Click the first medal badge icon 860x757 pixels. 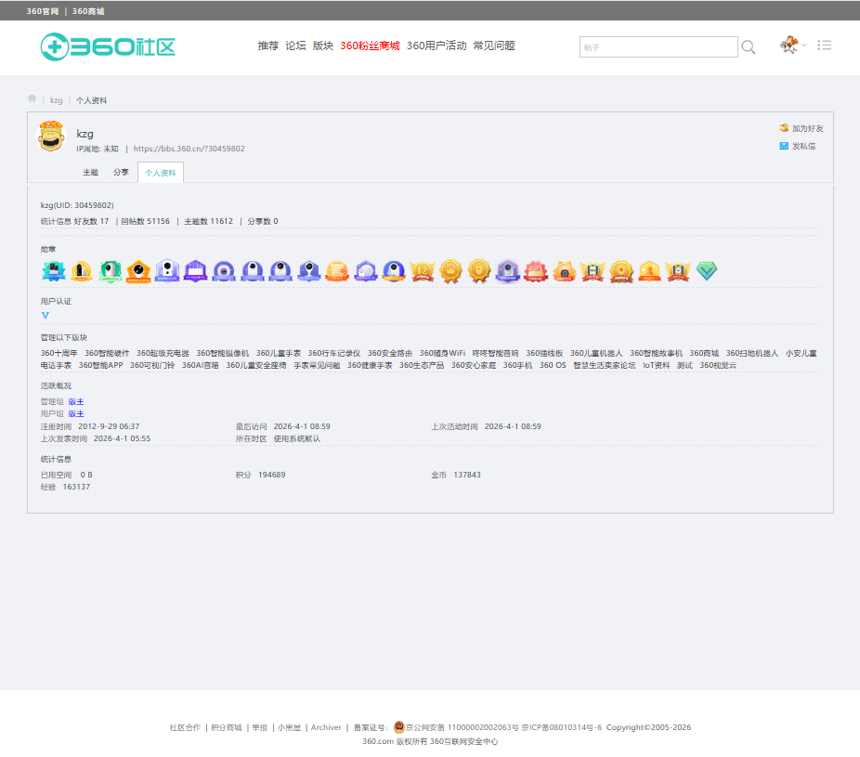point(53,271)
